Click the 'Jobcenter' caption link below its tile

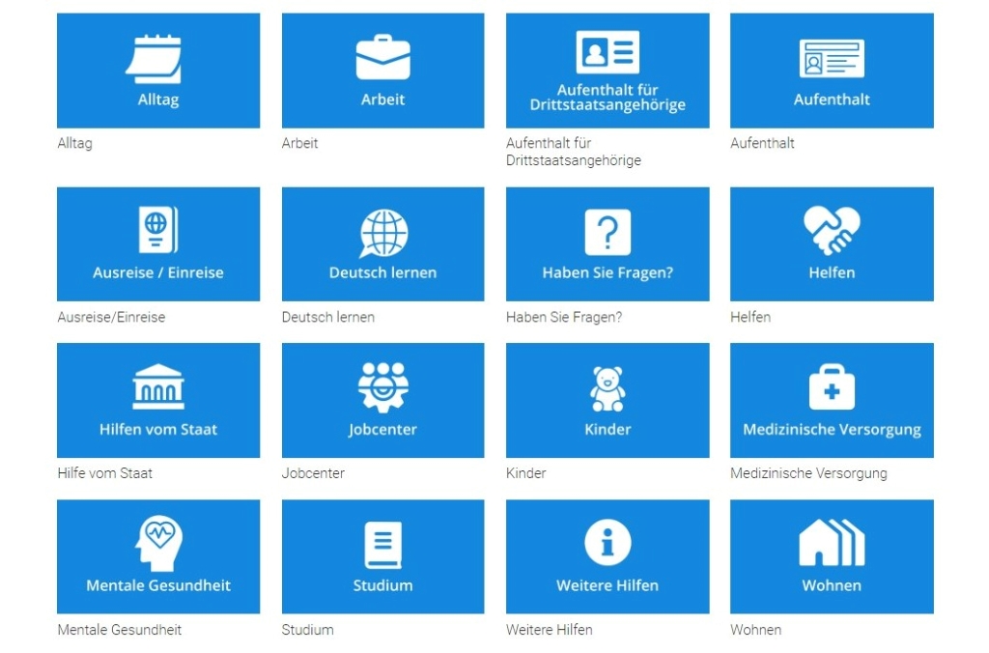(313, 473)
